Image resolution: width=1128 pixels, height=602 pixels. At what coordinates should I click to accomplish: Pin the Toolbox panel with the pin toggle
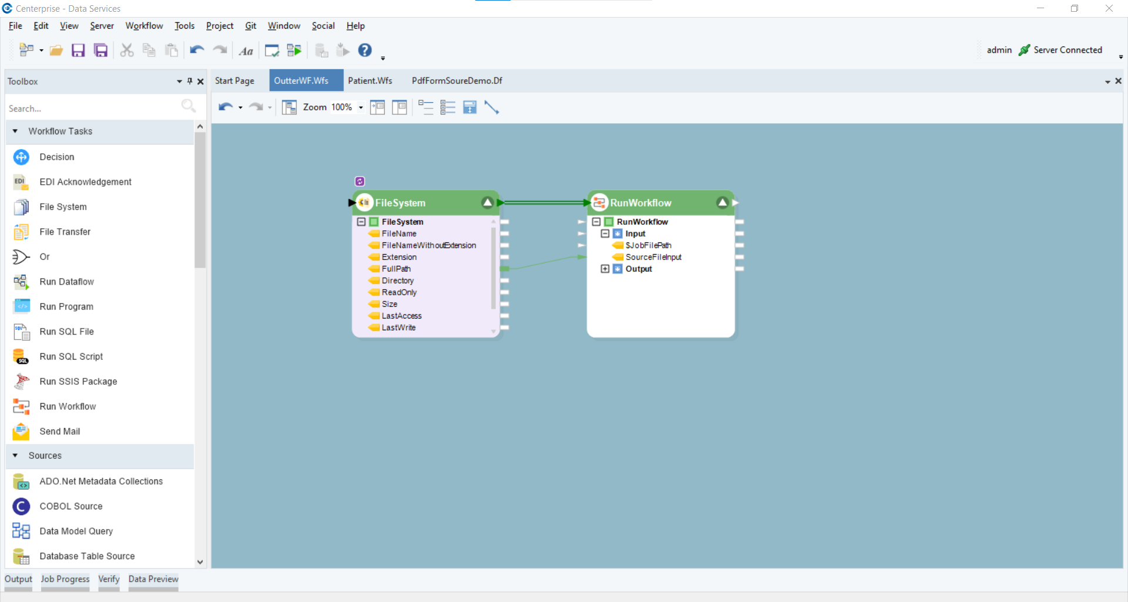[x=189, y=81]
